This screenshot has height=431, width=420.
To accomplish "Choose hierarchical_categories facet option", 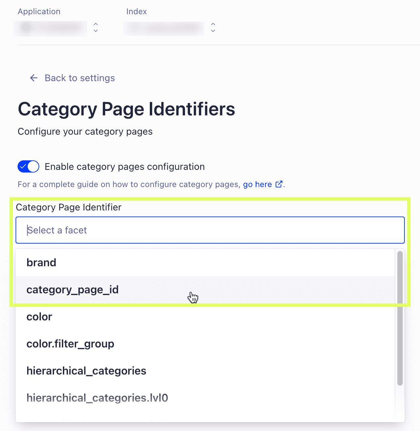I will (x=205, y=371).
